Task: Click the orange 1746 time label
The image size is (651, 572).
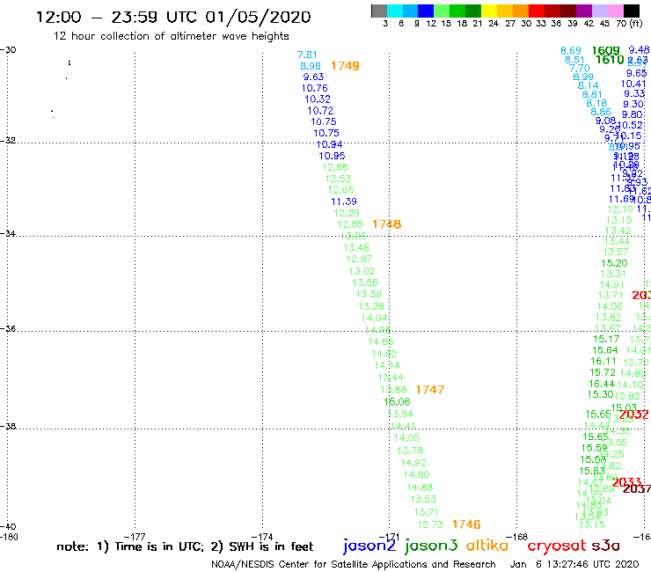Action: pos(466,524)
